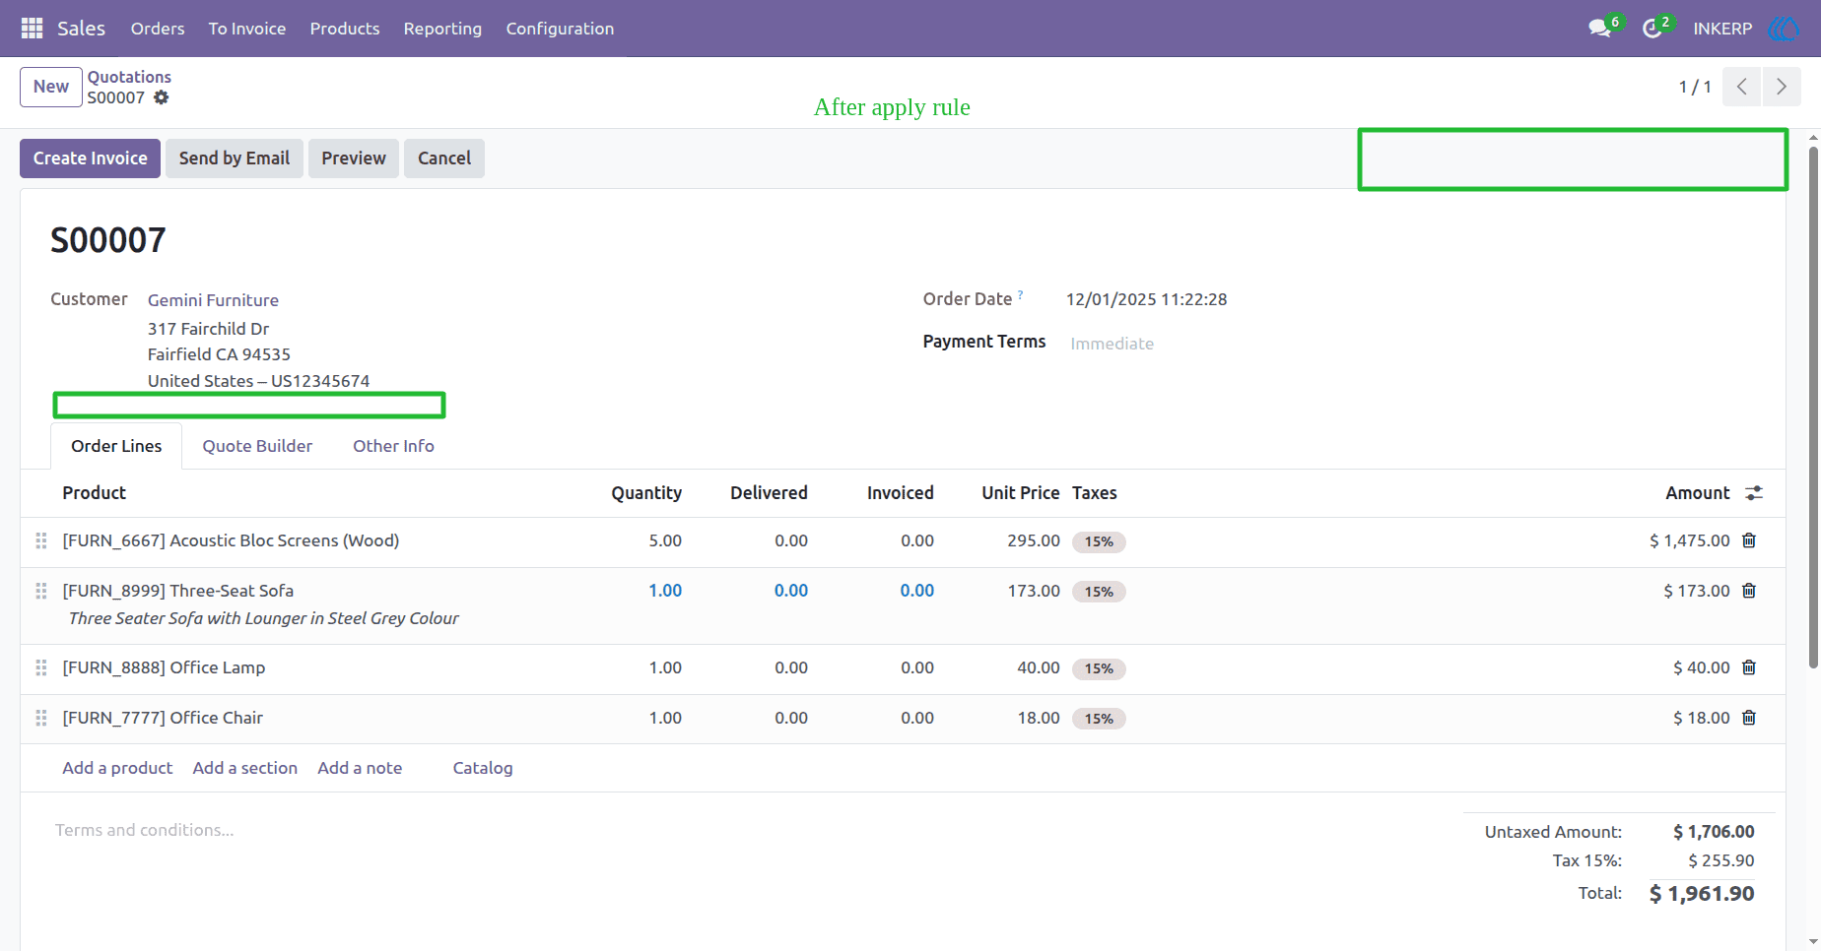Open the Reporting menu
This screenshot has height=951, width=1821.
[442, 29]
